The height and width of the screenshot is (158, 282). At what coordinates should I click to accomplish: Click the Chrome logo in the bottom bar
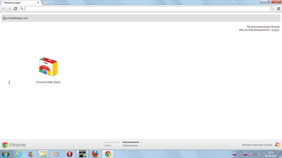[14, 145]
